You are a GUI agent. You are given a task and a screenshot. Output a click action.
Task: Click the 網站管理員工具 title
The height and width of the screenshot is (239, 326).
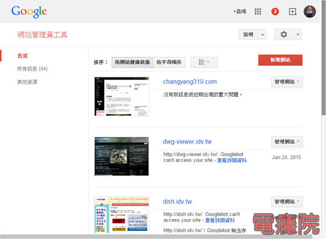pos(43,34)
